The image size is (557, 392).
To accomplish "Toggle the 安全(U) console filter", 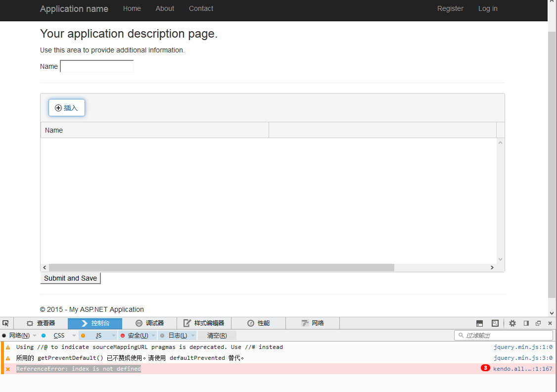I will point(135,336).
